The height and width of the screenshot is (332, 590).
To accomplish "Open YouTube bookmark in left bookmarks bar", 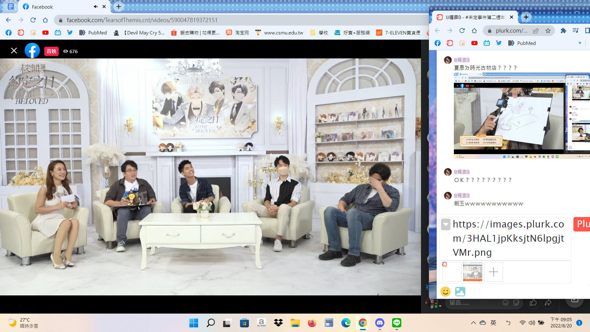I will click(45, 33).
